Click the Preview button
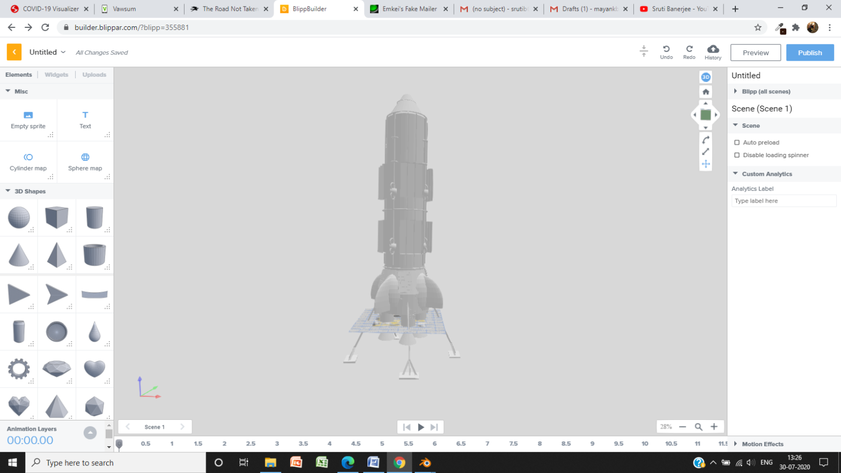 coord(755,53)
